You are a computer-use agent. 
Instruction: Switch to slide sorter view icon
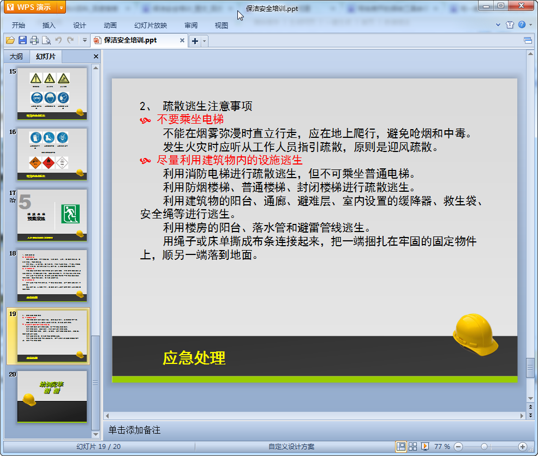click(x=413, y=446)
